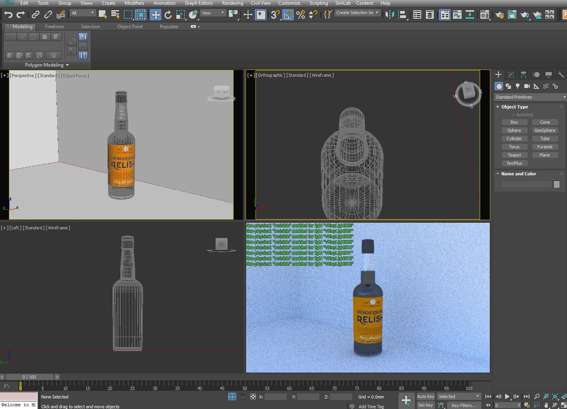Undo the last scene operation
Image resolution: width=567 pixels, height=409 pixels.
pyautogui.click(x=8, y=15)
